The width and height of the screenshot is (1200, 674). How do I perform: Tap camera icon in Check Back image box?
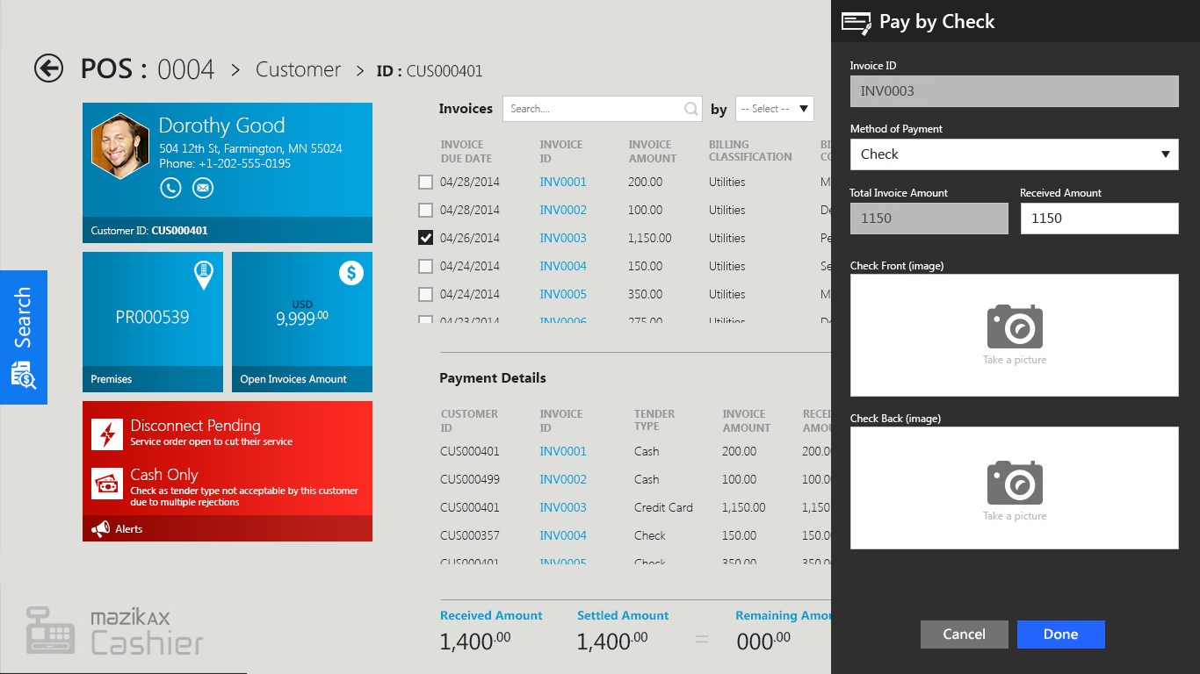[1014, 483]
